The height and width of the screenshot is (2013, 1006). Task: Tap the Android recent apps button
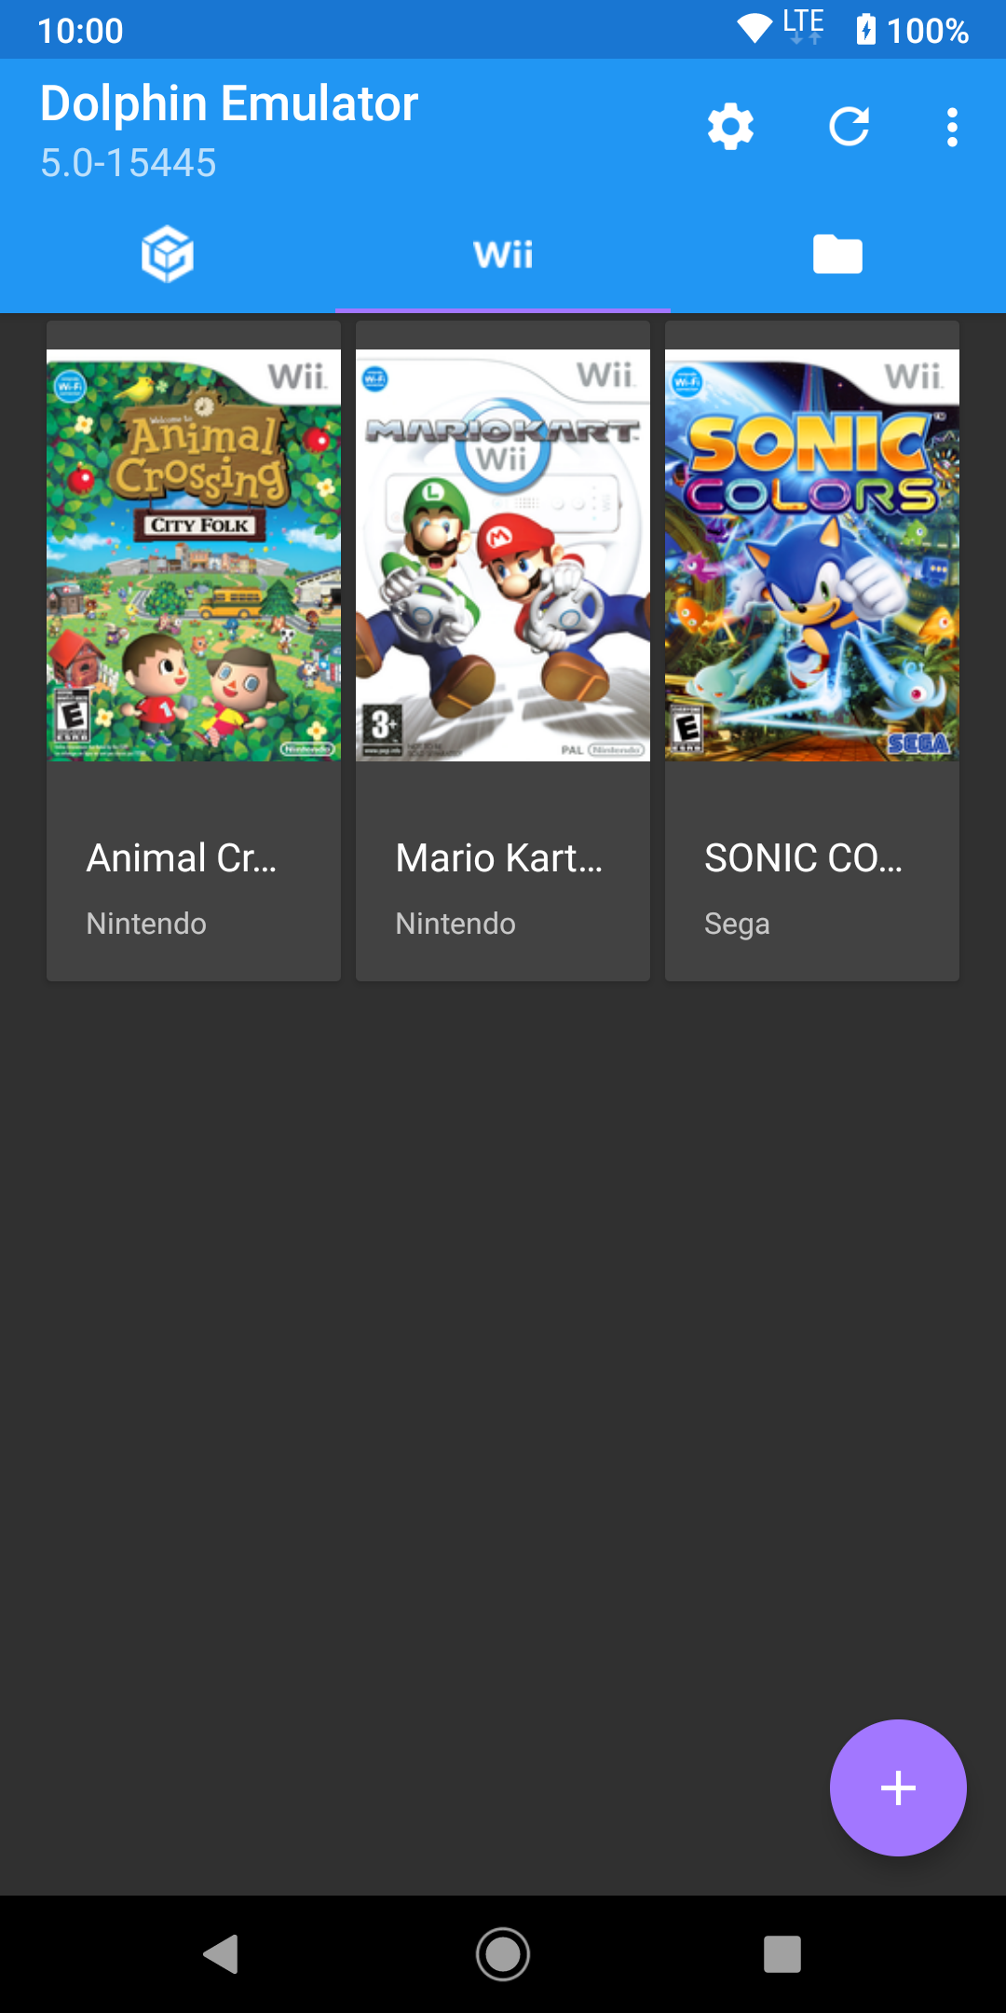click(x=782, y=1954)
